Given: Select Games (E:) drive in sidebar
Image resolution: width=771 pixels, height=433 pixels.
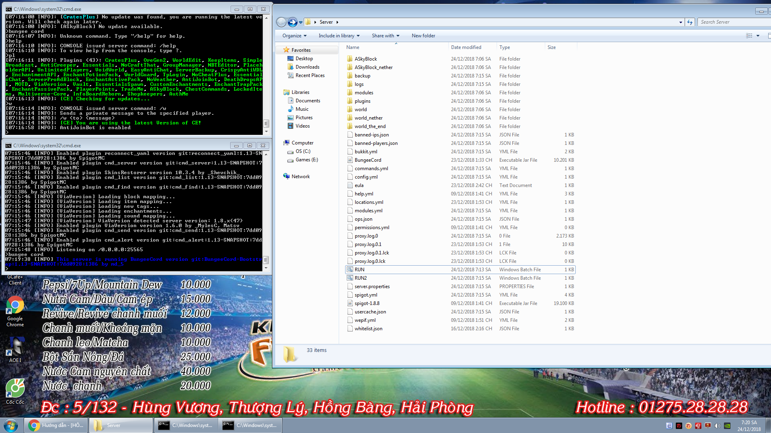Looking at the screenshot, I should click(307, 160).
